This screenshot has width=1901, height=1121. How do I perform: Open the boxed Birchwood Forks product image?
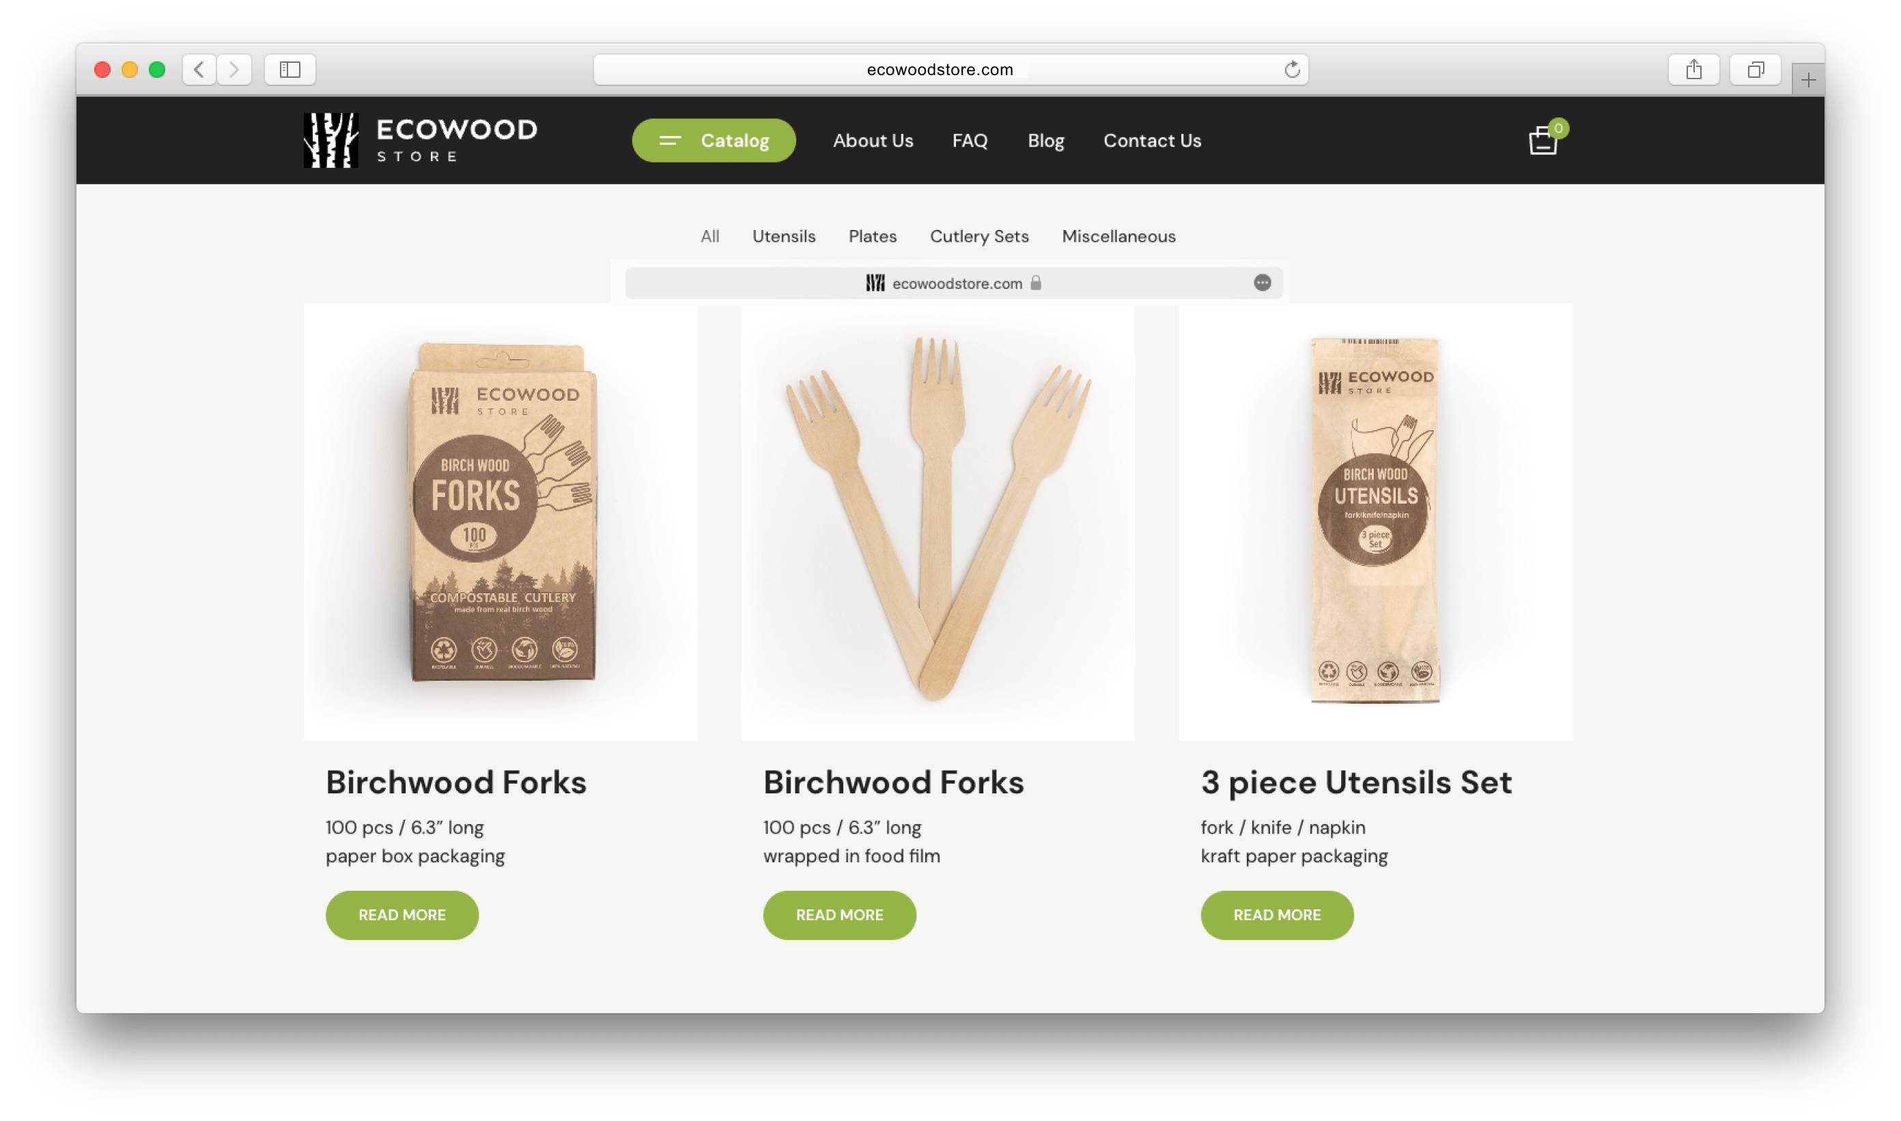pos(501,522)
